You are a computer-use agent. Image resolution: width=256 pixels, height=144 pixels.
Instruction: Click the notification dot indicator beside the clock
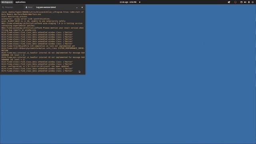[x=140, y=2]
